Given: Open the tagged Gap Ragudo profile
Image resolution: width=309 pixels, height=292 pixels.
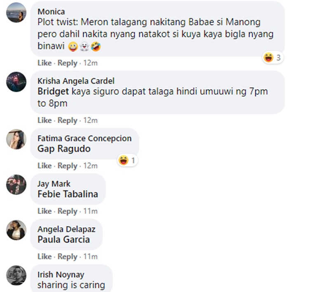Looking at the screenshot, I should click(64, 149).
